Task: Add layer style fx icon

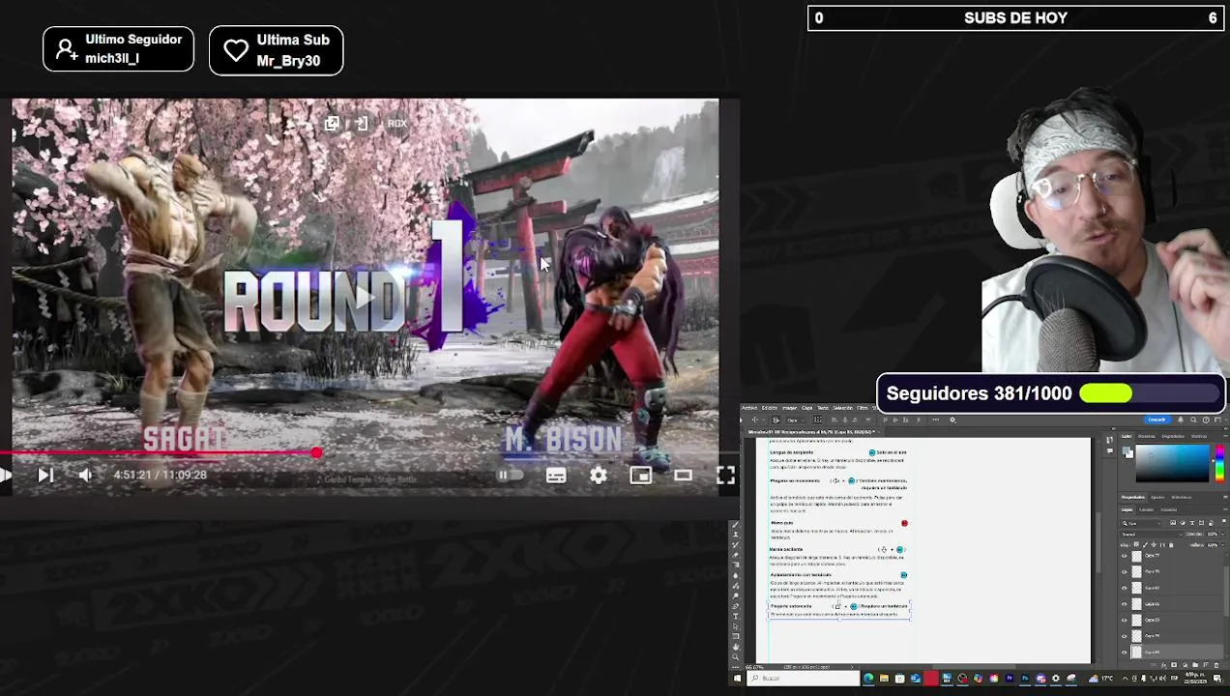Action: click(x=1163, y=665)
